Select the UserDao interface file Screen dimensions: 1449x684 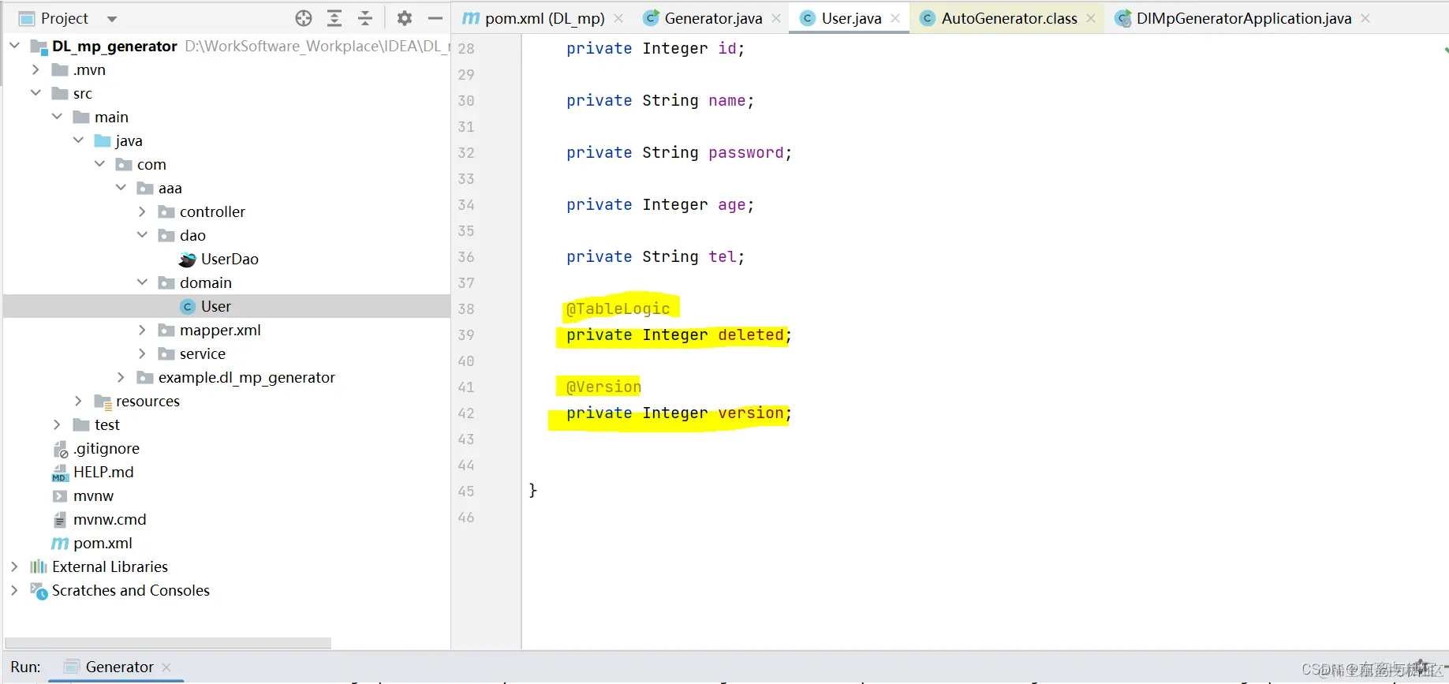click(x=230, y=259)
